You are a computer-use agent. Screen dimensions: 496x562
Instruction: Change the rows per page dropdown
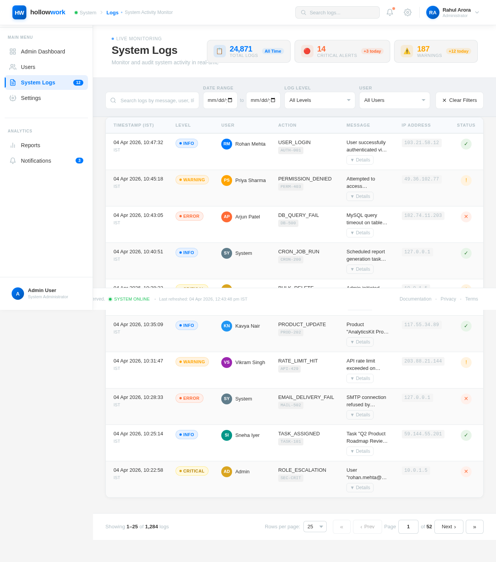tap(315, 527)
